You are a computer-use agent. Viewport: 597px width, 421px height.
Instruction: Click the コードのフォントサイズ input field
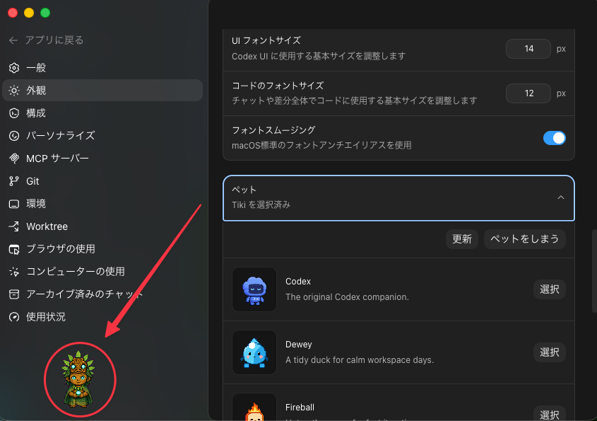pos(528,93)
